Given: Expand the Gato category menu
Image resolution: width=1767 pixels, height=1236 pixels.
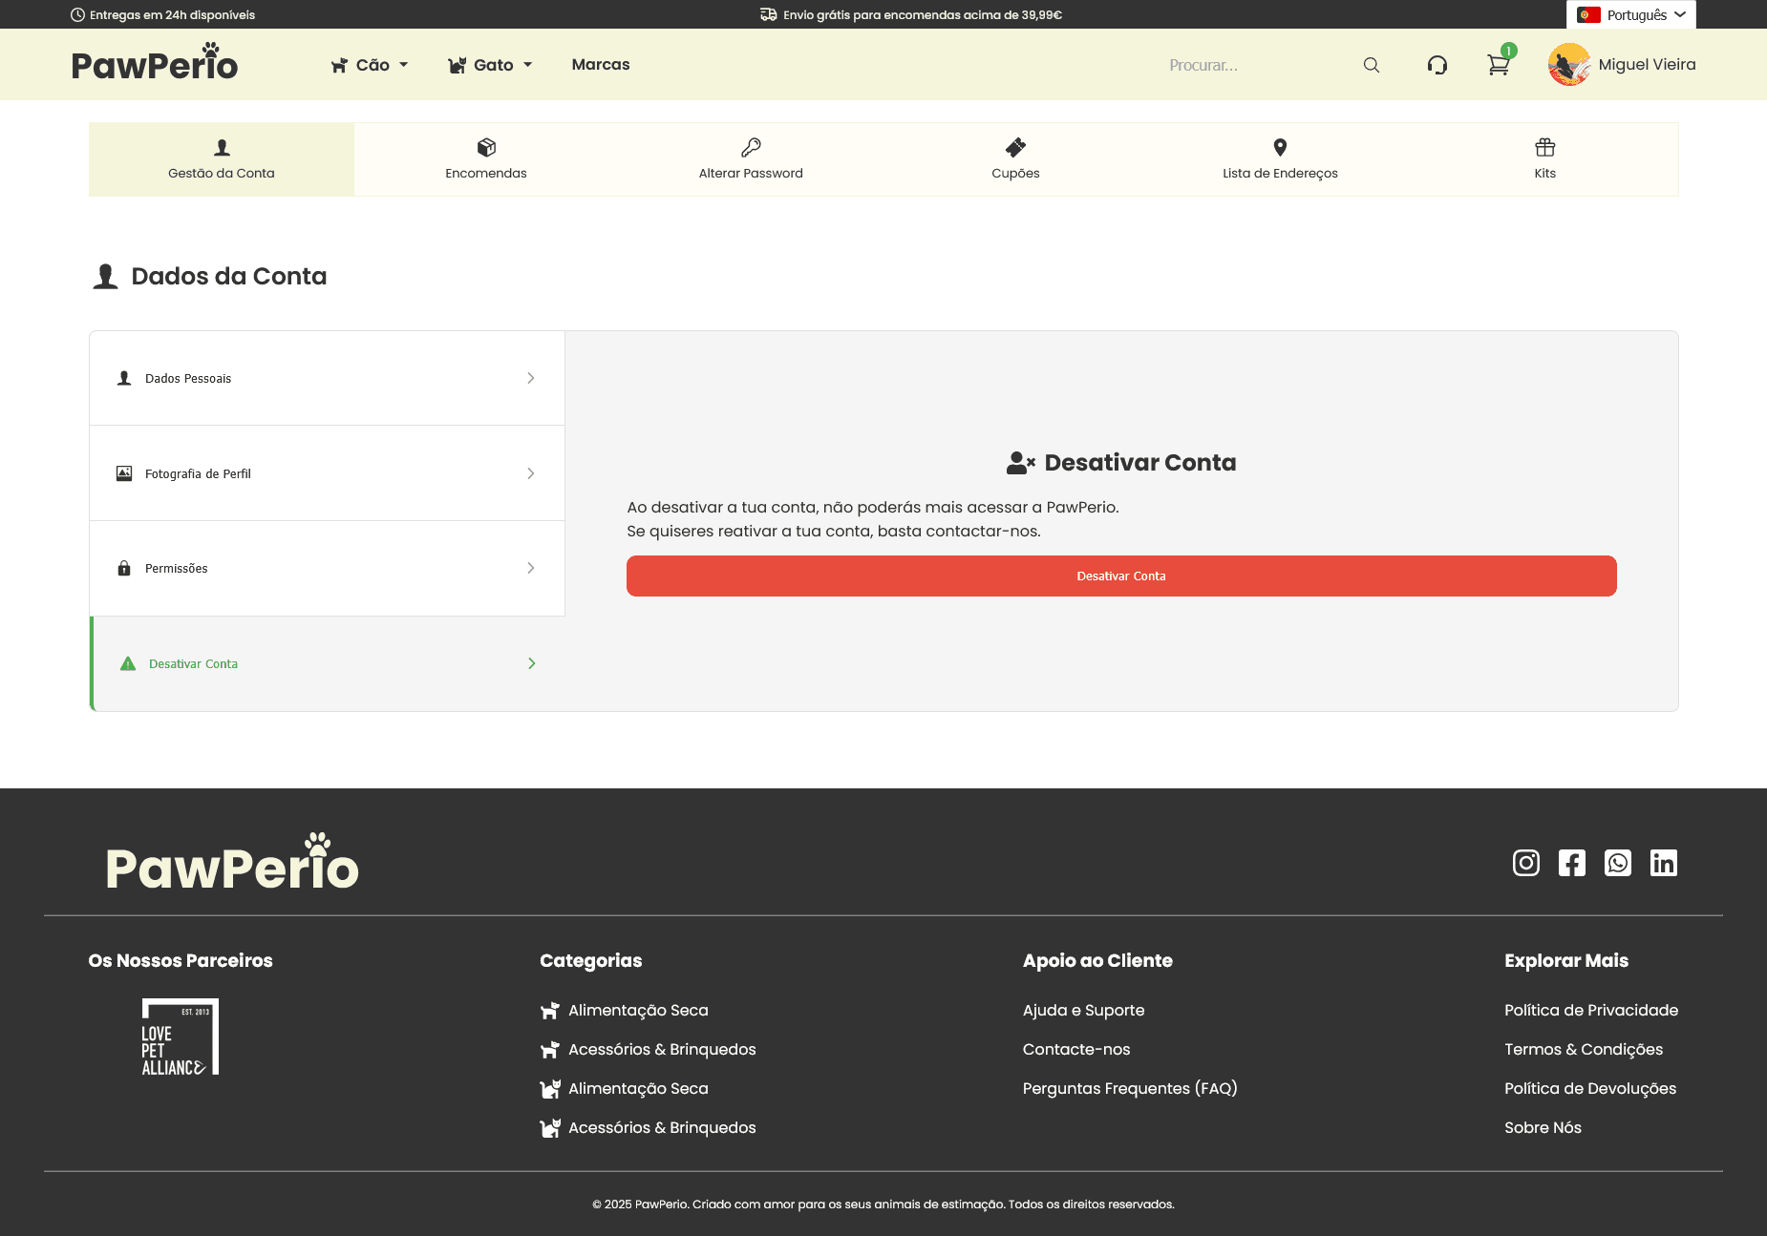Looking at the screenshot, I should [x=490, y=64].
